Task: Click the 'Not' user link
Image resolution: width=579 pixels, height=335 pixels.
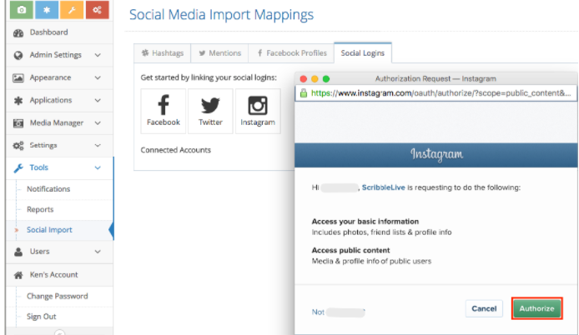Action: click(318, 312)
